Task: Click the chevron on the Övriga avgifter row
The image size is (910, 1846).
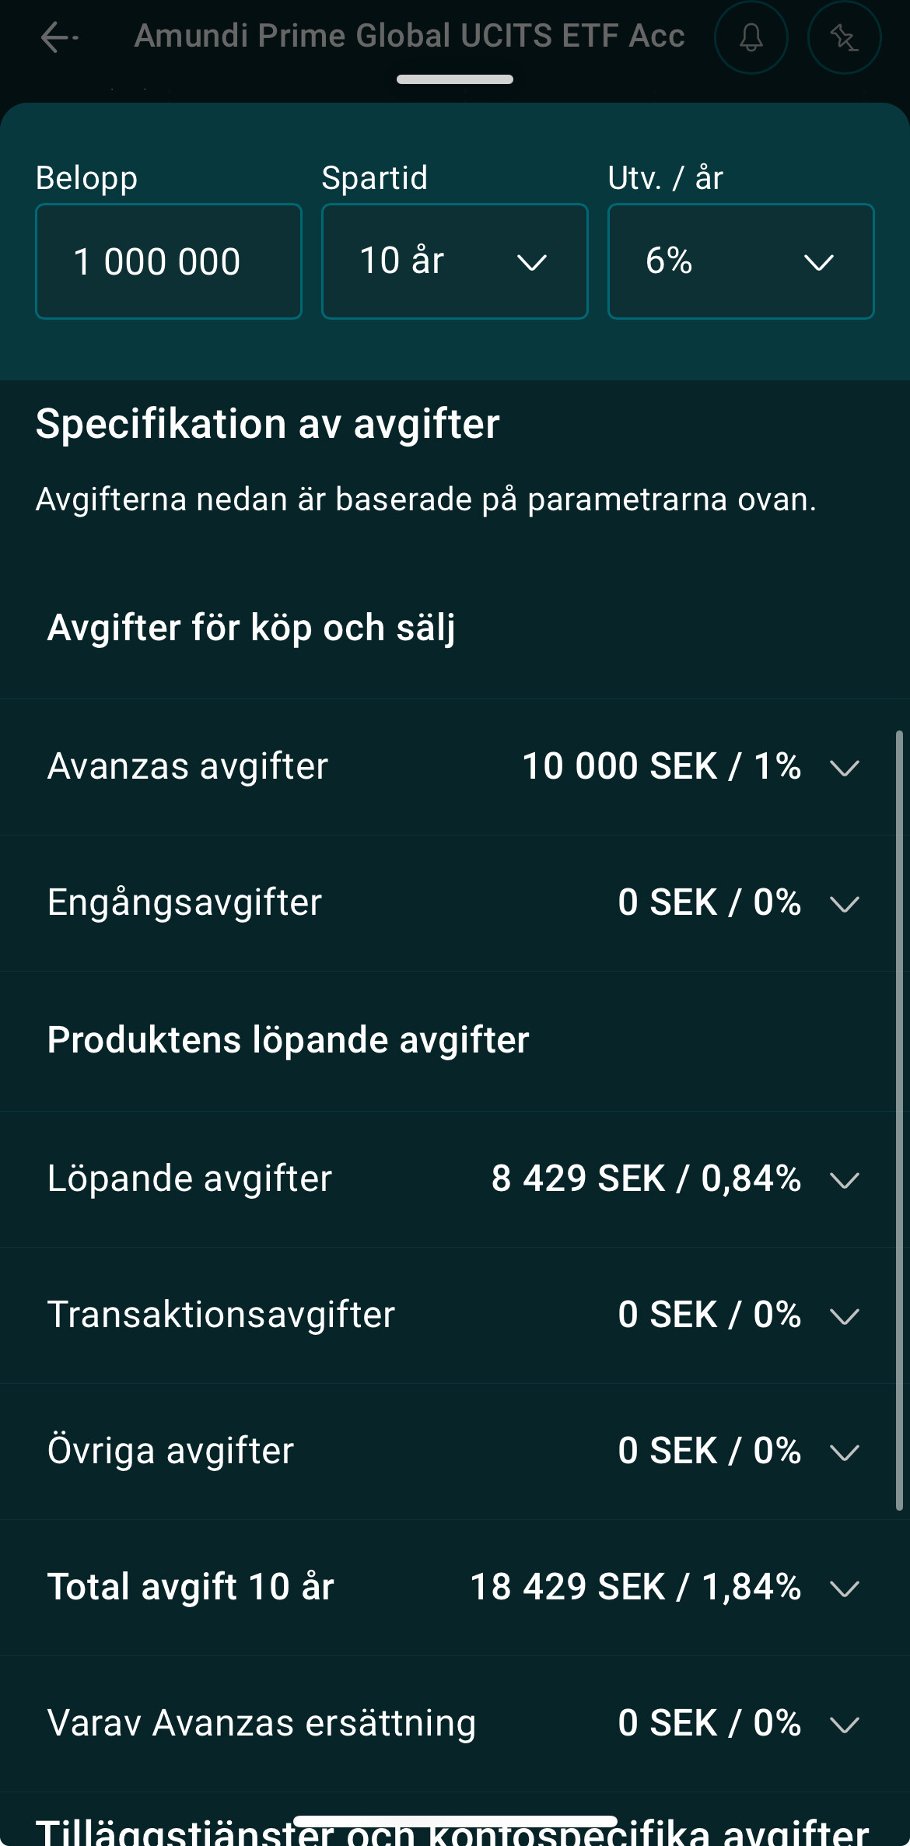Action: 844,1452
